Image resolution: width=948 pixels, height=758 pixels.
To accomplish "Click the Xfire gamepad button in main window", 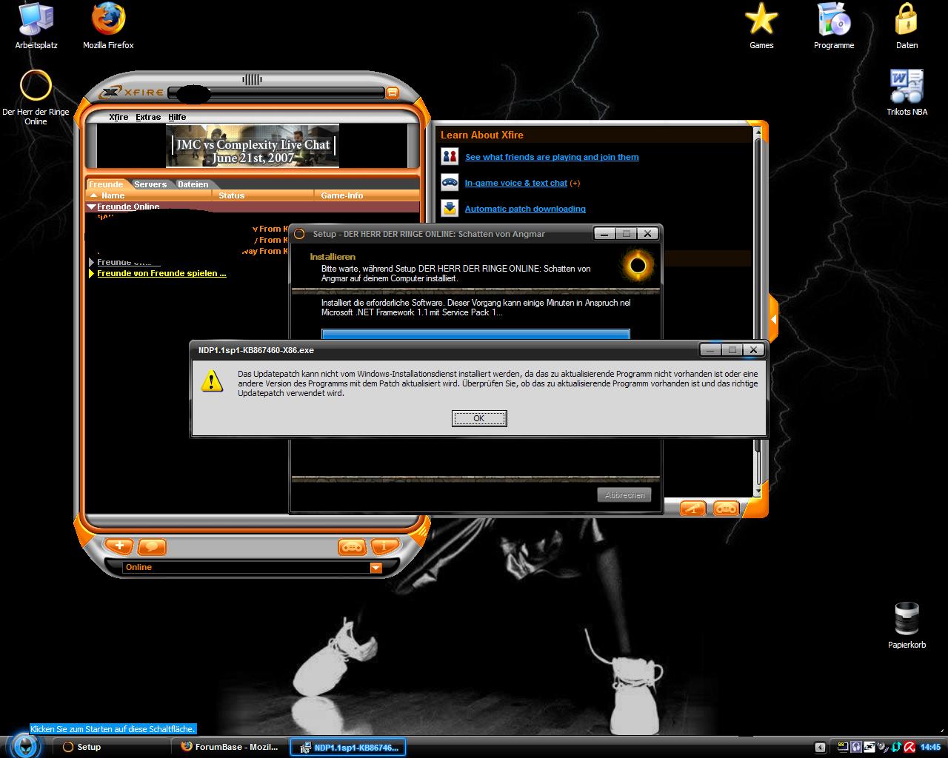I will 353,547.
